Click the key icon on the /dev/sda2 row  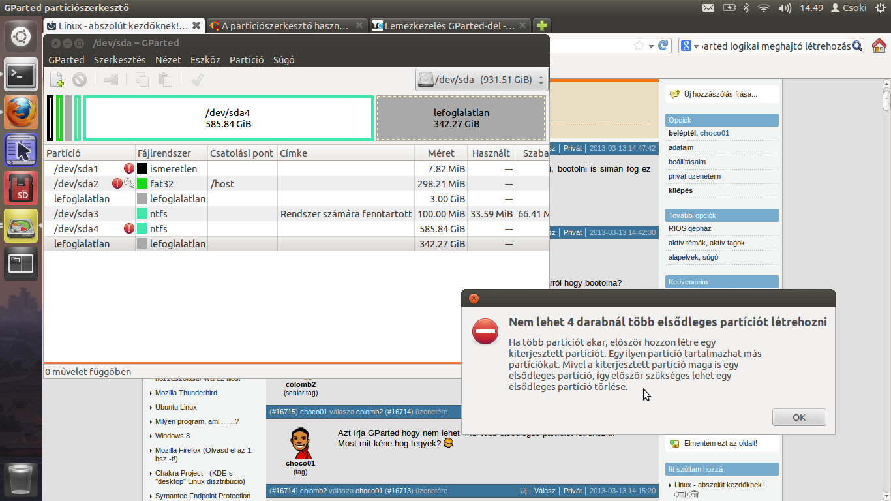pyautogui.click(x=129, y=184)
